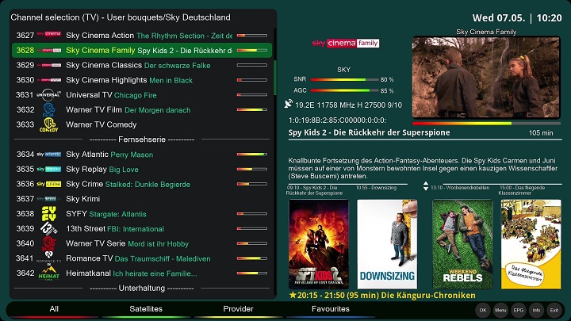
Task: Click Das fliegende Klassenzimmer poster
Action: (531, 244)
